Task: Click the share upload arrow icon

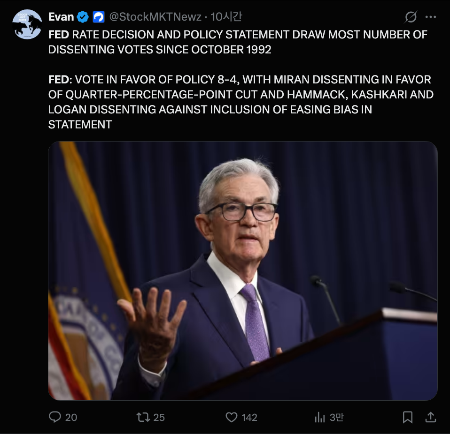Action: (x=430, y=417)
